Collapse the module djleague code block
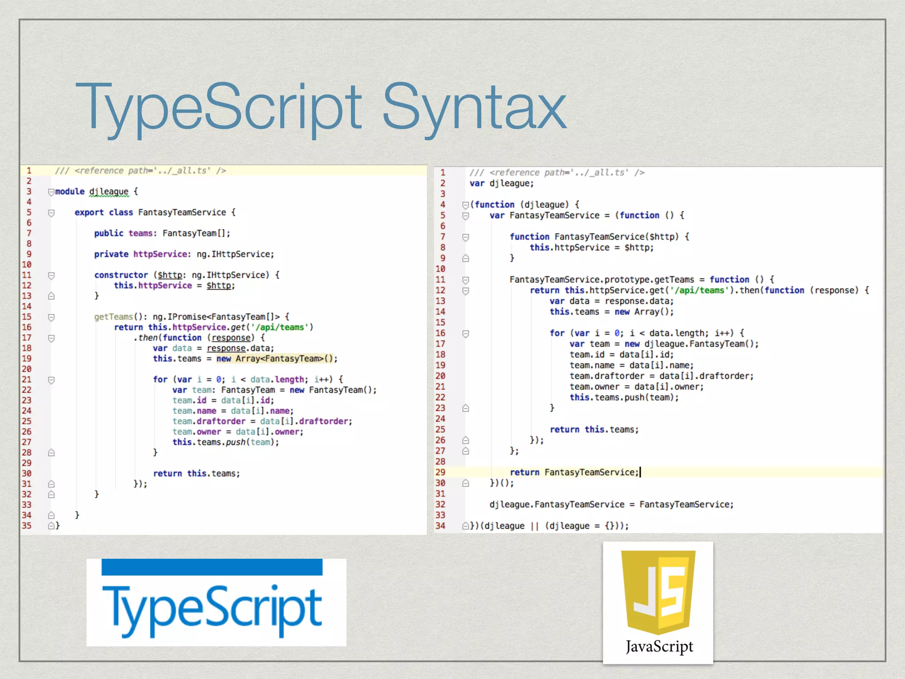 (52, 191)
